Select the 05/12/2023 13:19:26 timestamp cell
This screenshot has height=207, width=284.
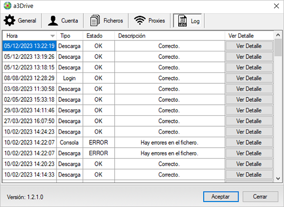(x=29, y=57)
